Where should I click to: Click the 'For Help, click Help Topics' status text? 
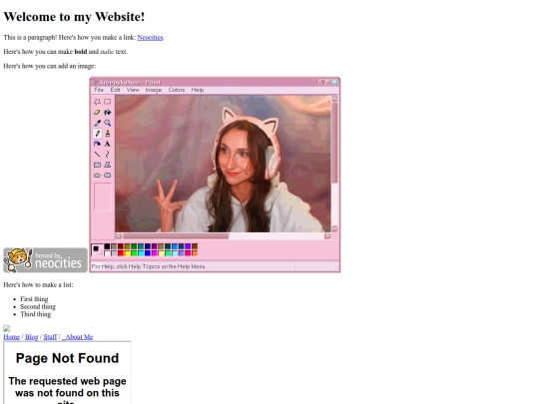click(x=148, y=266)
